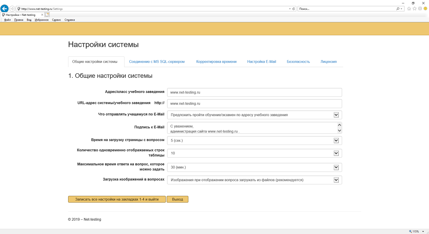The image size is (429, 234).
Task: Minimize the browser window
Action: [403, 3]
